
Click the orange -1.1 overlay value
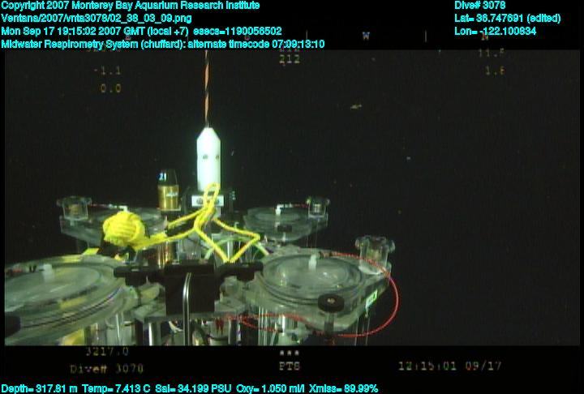pyautogui.click(x=107, y=71)
